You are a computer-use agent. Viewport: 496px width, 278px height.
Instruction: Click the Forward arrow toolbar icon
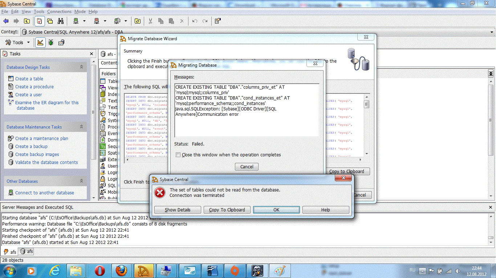click(x=16, y=21)
